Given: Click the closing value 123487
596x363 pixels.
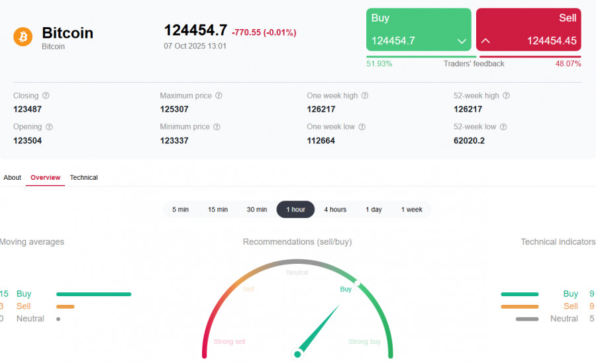Looking at the screenshot, I should click(27, 109).
